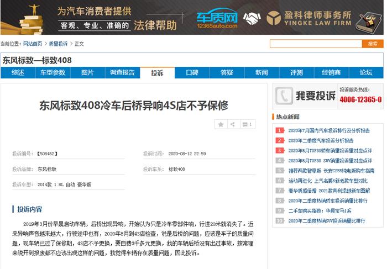Open the 论坛 tab

(x=366, y=72)
